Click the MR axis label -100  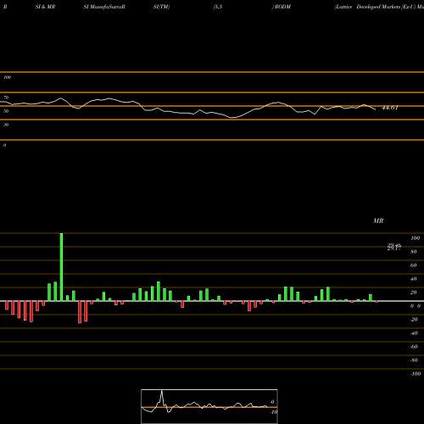coord(415,374)
